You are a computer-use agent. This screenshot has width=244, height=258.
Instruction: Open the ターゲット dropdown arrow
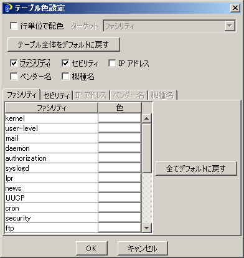230,26
